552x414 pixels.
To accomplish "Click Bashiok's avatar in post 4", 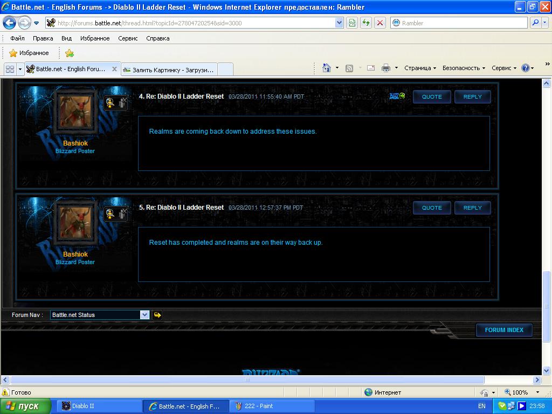I will [x=75, y=112].
